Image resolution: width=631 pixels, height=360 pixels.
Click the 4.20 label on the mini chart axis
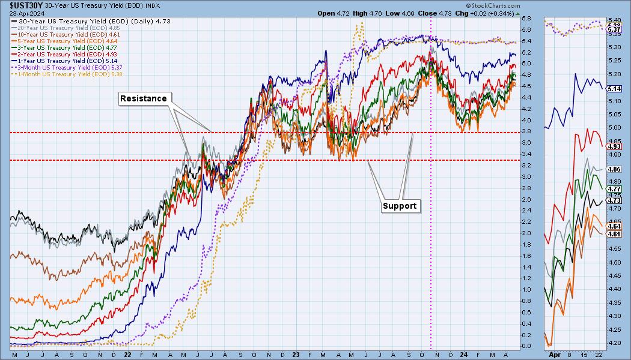[x=614, y=343]
